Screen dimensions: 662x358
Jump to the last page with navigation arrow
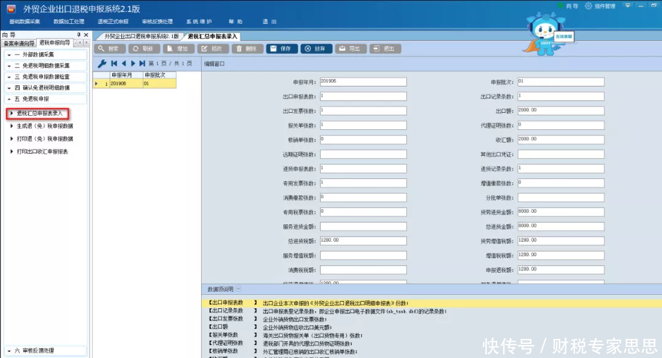click(x=142, y=63)
